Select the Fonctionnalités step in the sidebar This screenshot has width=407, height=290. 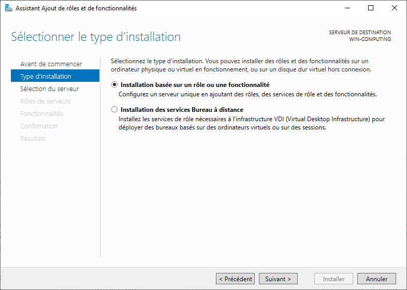coord(41,114)
